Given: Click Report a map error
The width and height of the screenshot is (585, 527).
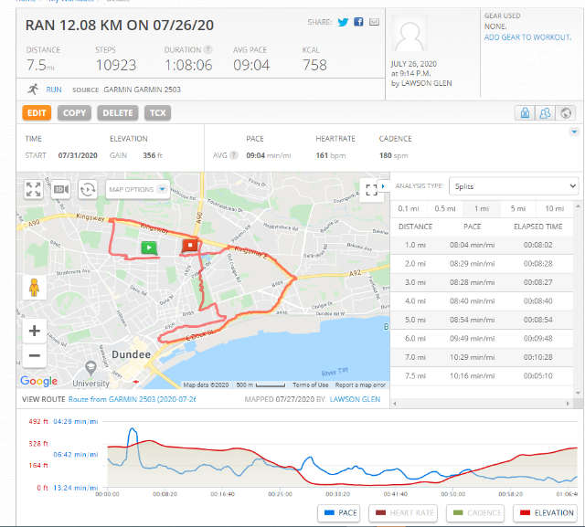Looking at the screenshot, I should (x=360, y=385).
